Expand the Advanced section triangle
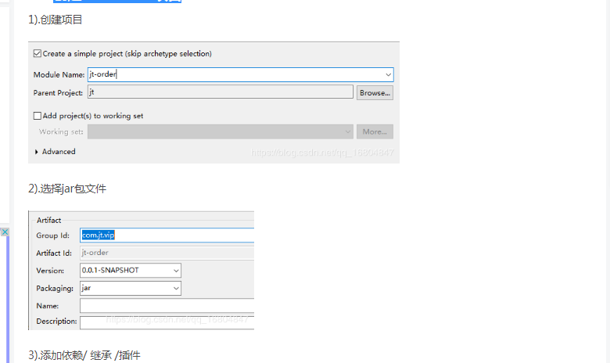Image resolution: width=610 pixels, height=363 pixels. point(36,152)
